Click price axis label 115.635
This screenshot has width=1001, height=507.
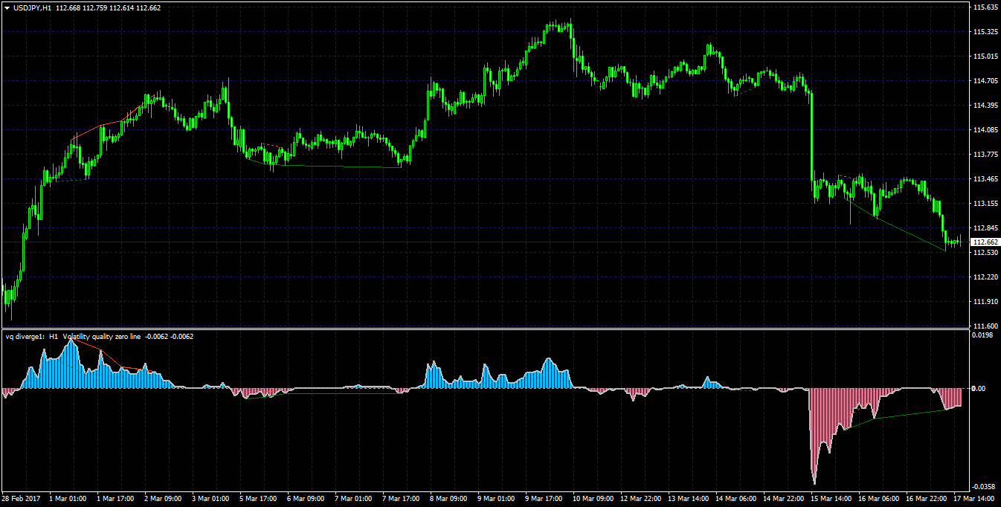(985, 7)
